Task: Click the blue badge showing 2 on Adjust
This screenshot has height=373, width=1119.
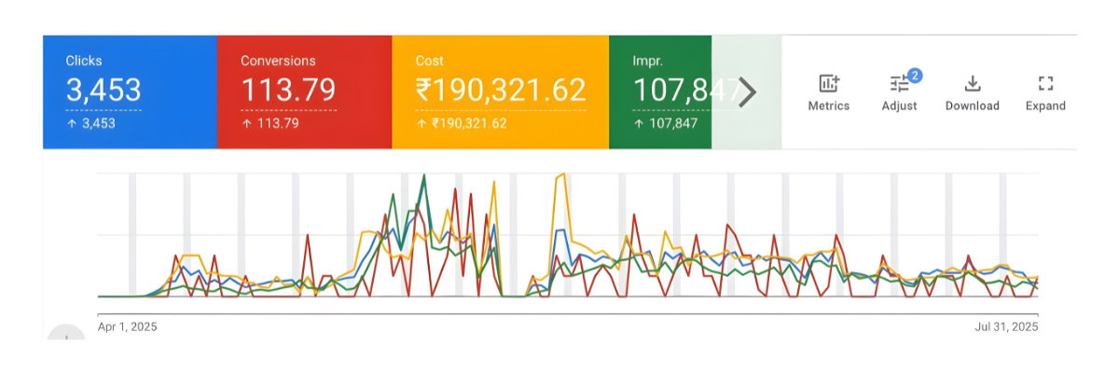Action: [915, 75]
